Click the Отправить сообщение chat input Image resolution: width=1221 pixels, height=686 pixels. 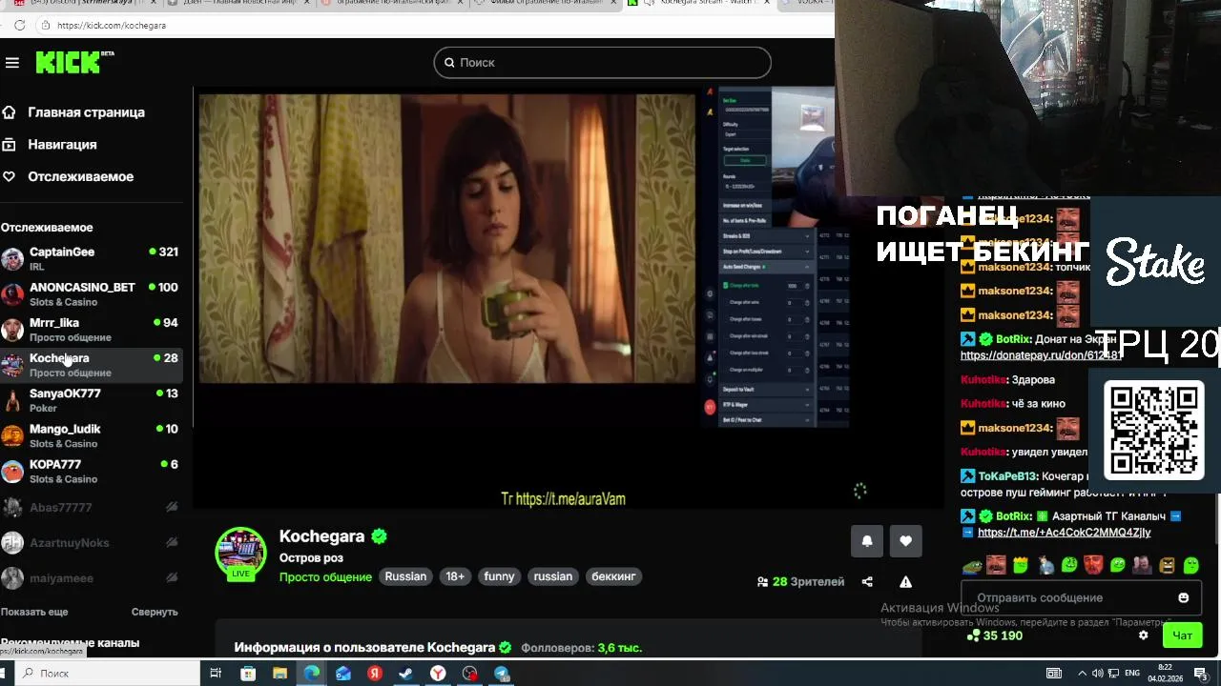point(1080,597)
